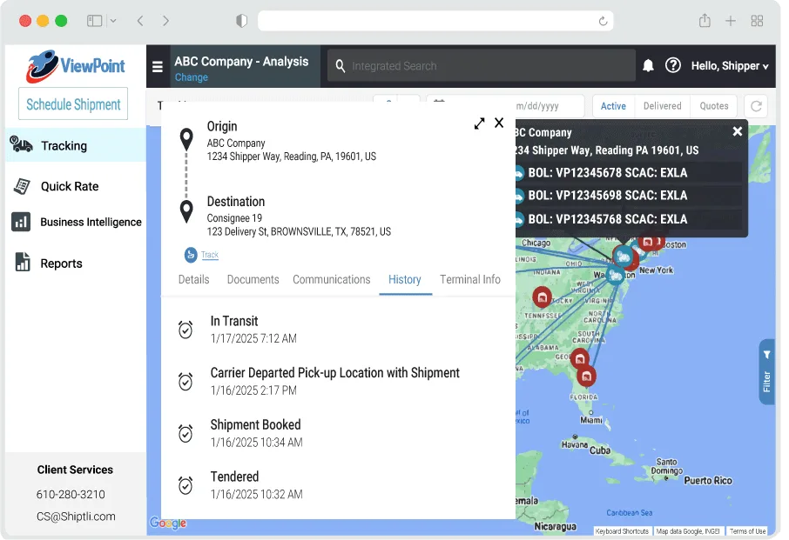
Task: Click the Business Intelligence chart icon
Action: 21,222
